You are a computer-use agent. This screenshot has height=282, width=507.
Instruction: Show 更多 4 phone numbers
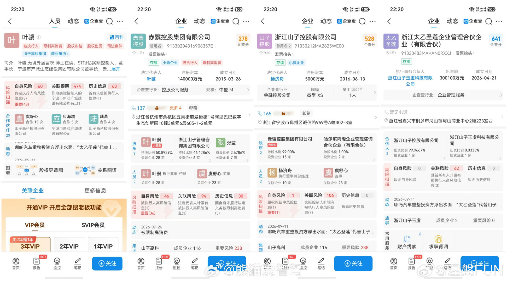pos(176,108)
